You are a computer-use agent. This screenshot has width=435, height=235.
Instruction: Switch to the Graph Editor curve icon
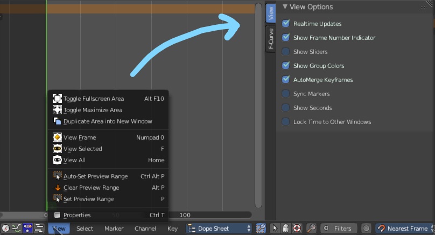point(17,229)
